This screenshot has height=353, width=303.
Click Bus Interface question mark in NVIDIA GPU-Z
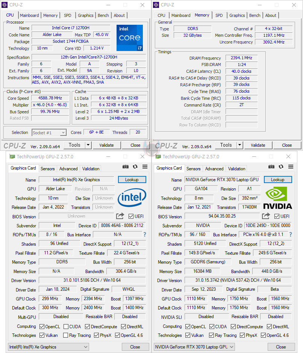pyautogui.click(x=291, y=234)
